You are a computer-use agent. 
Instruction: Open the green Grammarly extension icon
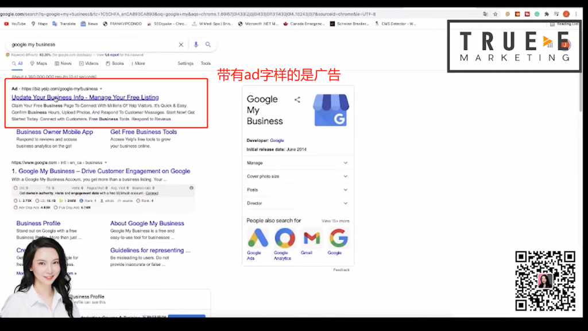point(537,14)
